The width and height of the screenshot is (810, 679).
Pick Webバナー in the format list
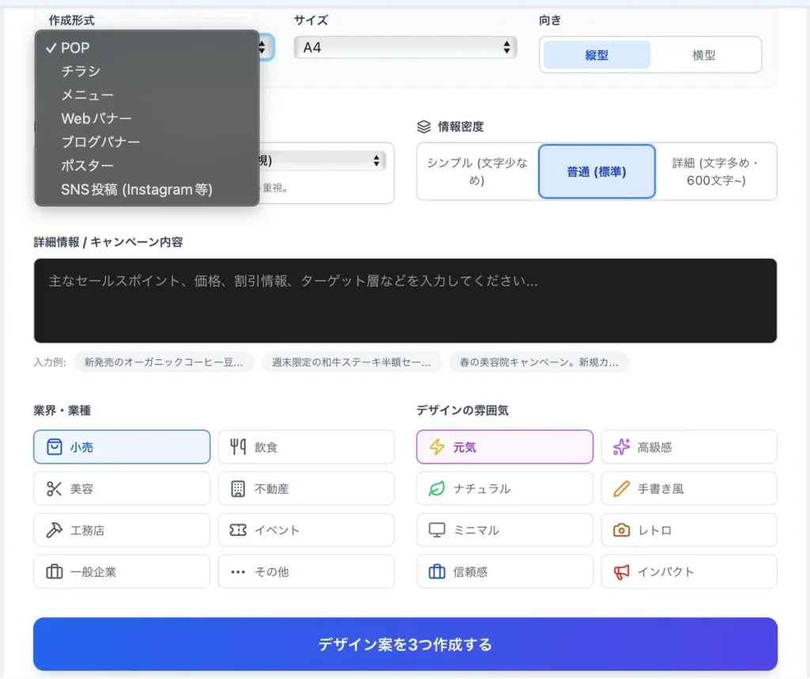coord(146,119)
